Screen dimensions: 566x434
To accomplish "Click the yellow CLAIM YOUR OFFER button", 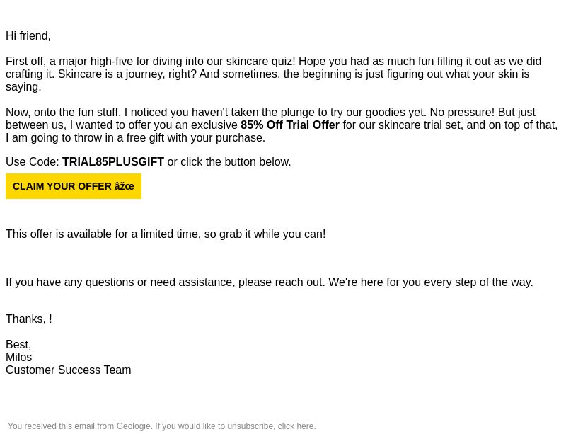I will pos(74,186).
